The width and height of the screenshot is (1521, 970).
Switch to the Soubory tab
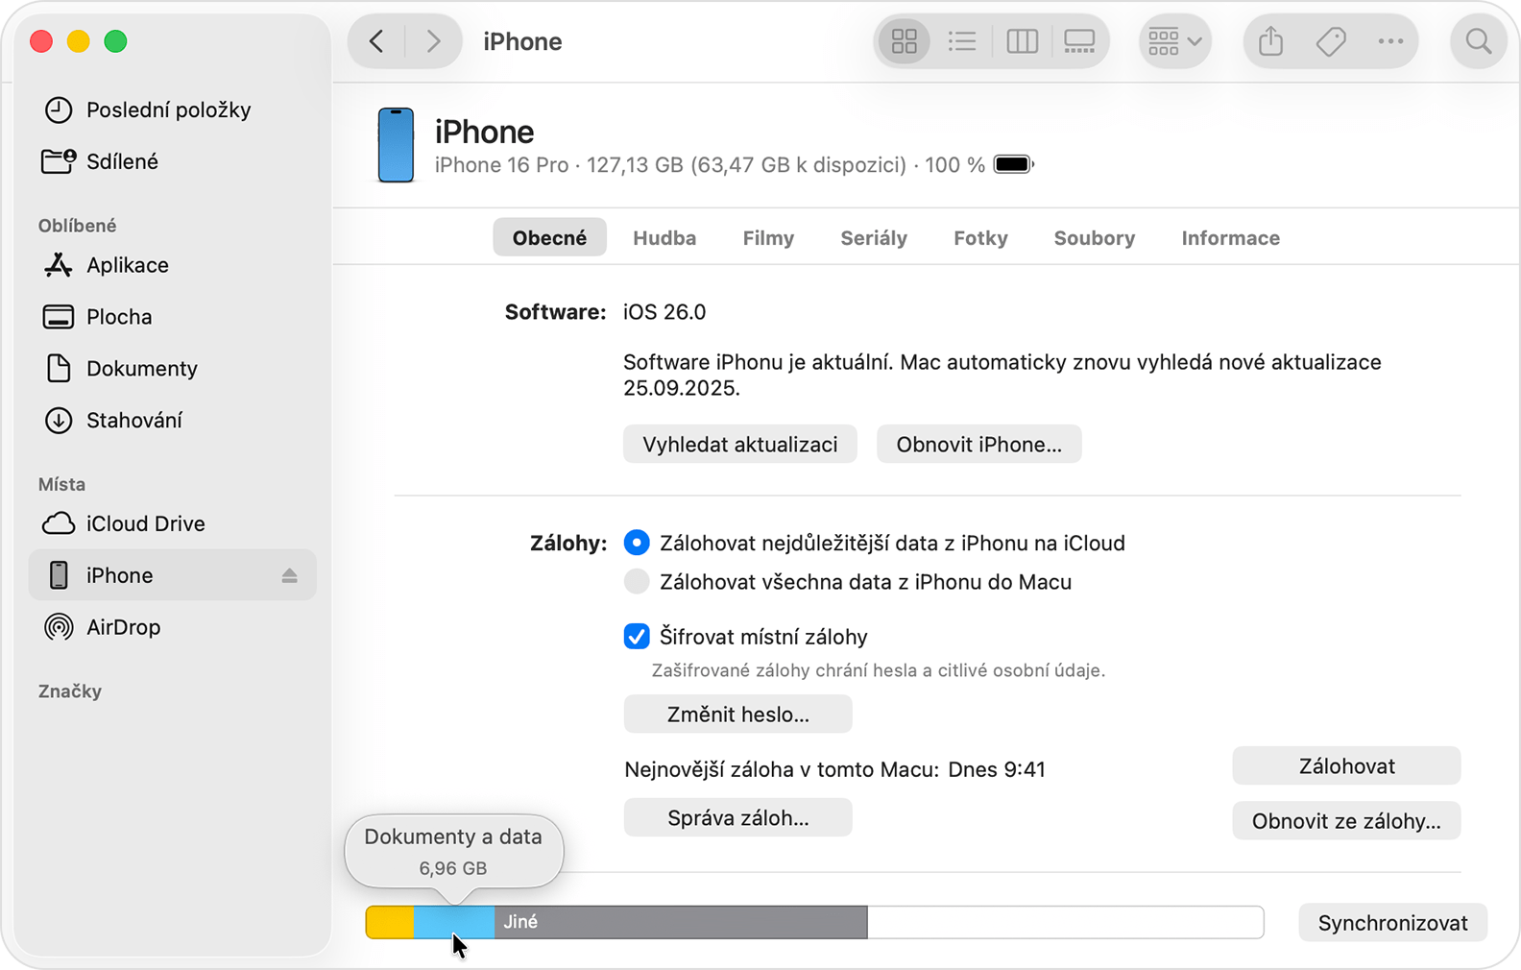pyautogui.click(x=1095, y=237)
